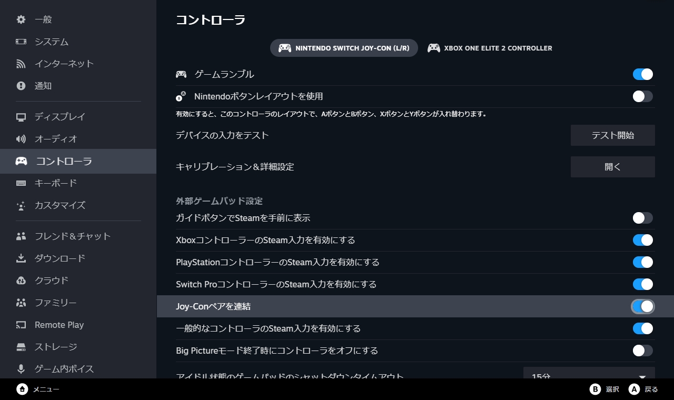674x400 pixels.
Task: Click the 選択 label in footer
Action: pyautogui.click(x=612, y=389)
